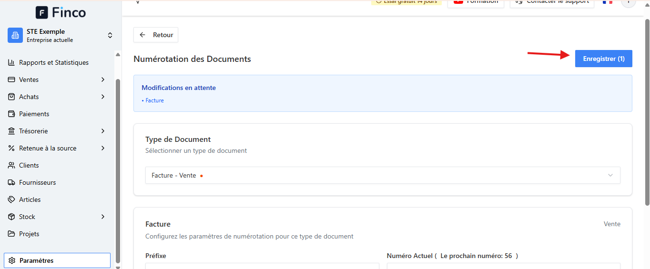Click the Finco logo
650x269 pixels.
point(61,12)
